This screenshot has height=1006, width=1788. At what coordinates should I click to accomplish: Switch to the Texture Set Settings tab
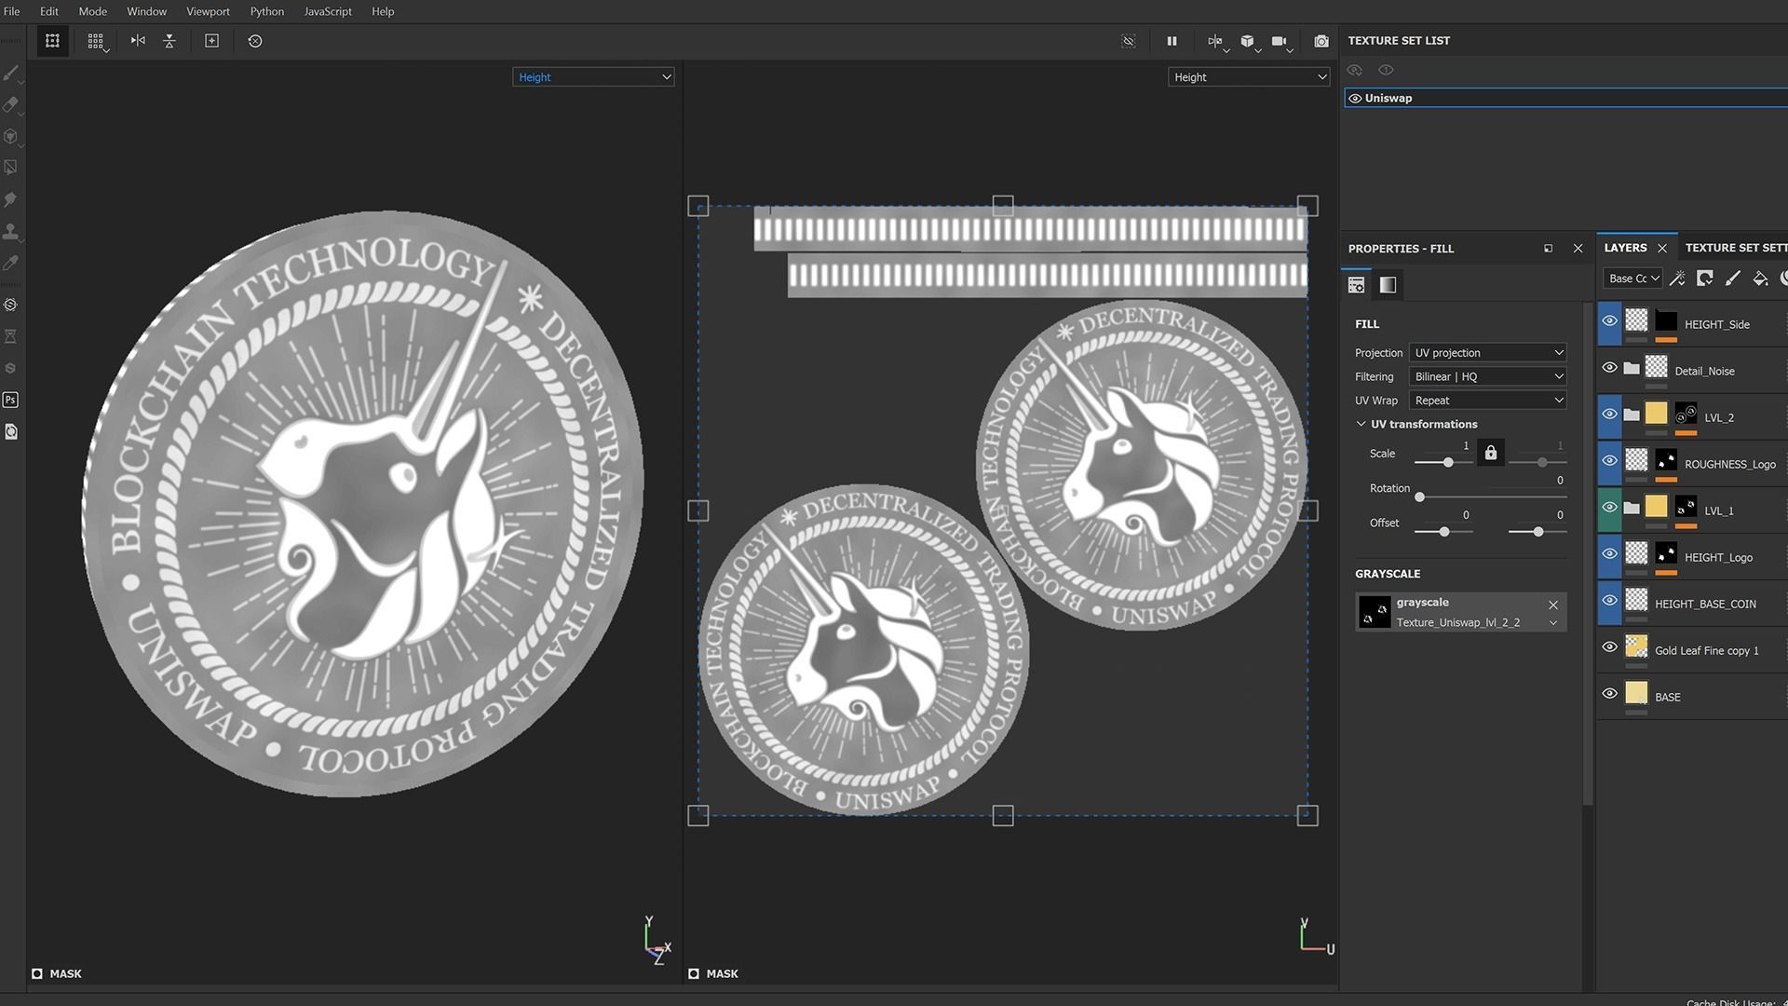1735,248
